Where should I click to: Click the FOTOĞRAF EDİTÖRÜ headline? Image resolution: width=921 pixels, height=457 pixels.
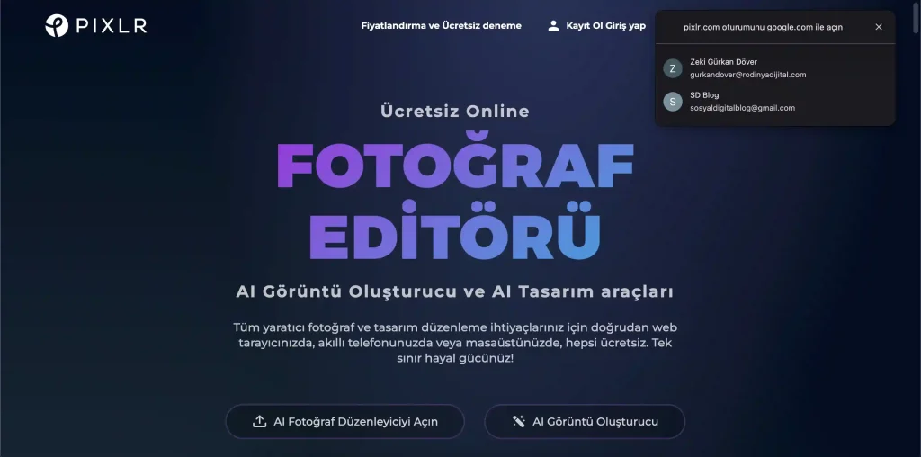[x=455, y=200]
